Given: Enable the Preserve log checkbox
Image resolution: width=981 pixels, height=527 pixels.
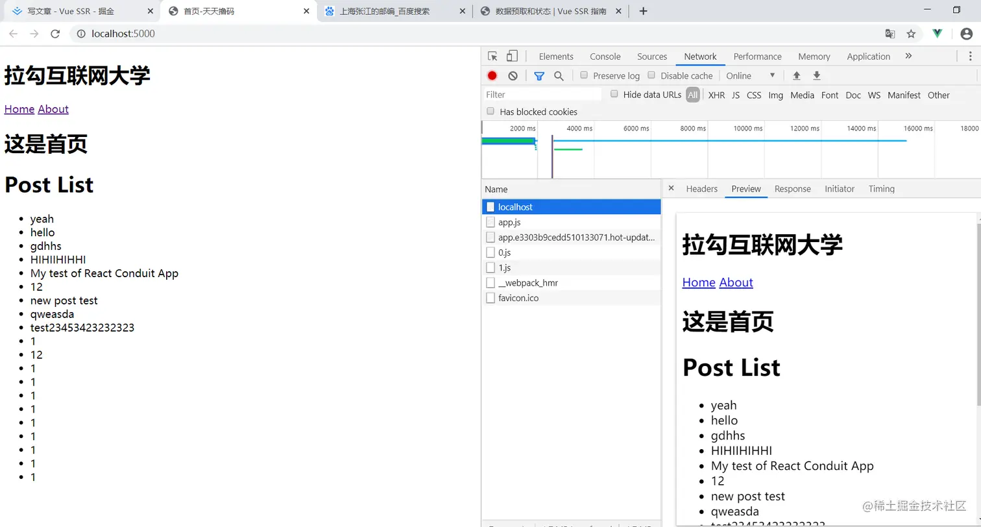Looking at the screenshot, I should coord(584,75).
